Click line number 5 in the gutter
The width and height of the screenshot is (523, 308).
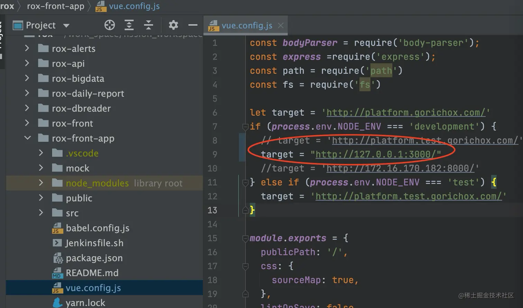click(x=214, y=99)
